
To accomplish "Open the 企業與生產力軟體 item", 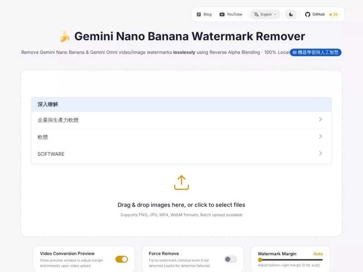I will tap(181, 120).
